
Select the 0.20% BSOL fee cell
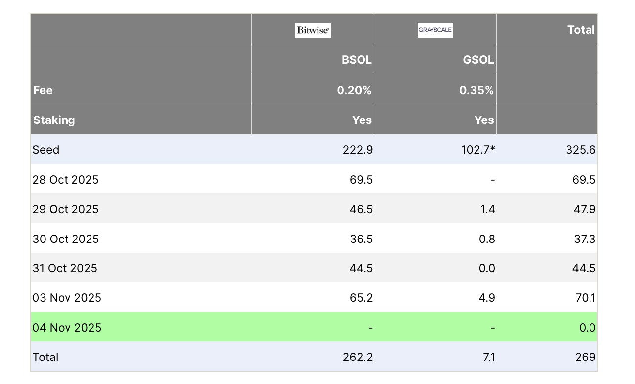[x=354, y=90]
